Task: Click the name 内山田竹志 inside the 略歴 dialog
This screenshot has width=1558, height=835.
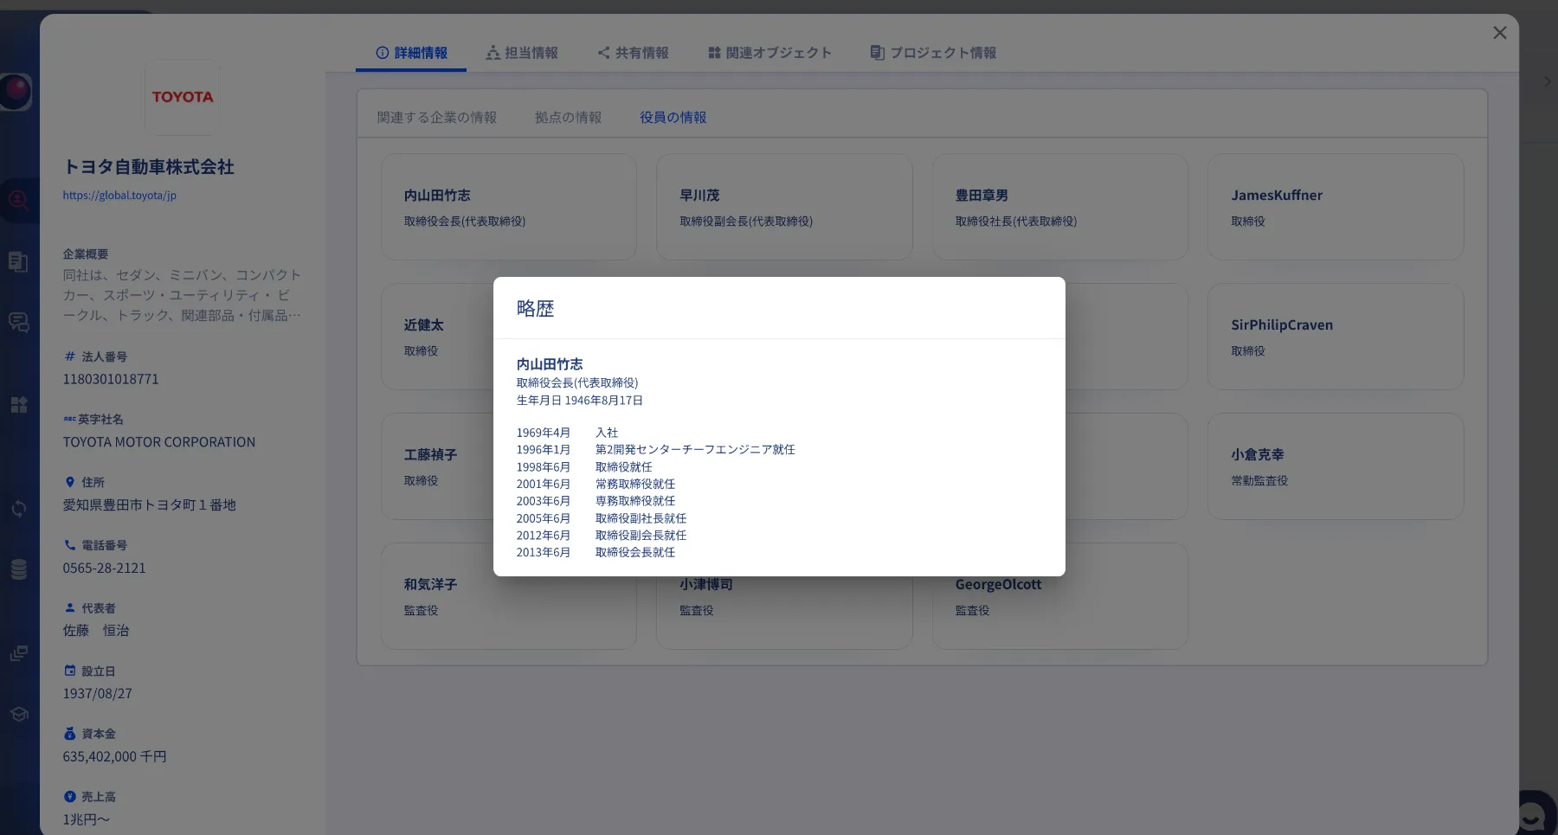Action: [x=550, y=364]
